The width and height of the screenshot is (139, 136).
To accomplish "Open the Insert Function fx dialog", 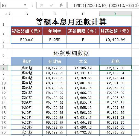I will [x=61, y=5].
